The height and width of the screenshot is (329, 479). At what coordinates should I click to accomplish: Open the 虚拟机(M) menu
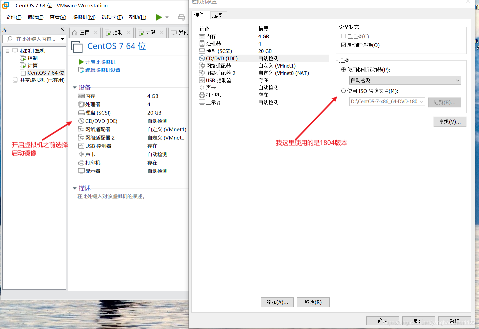[x=84, y=17]
